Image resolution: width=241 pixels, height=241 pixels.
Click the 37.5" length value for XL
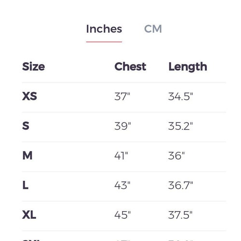(180, 215)
